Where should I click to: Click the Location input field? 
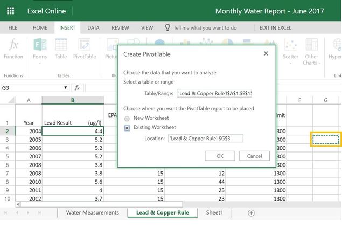[x=206, y=139]
